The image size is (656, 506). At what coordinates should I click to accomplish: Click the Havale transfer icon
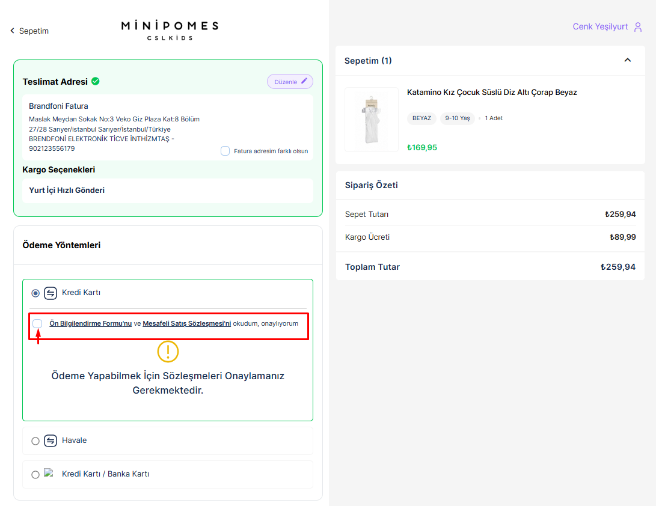pyautogui.click(x=51, y=440)
